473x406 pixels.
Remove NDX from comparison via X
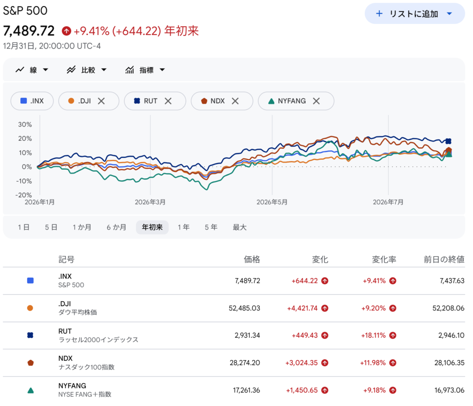click(x=235, y=101)
